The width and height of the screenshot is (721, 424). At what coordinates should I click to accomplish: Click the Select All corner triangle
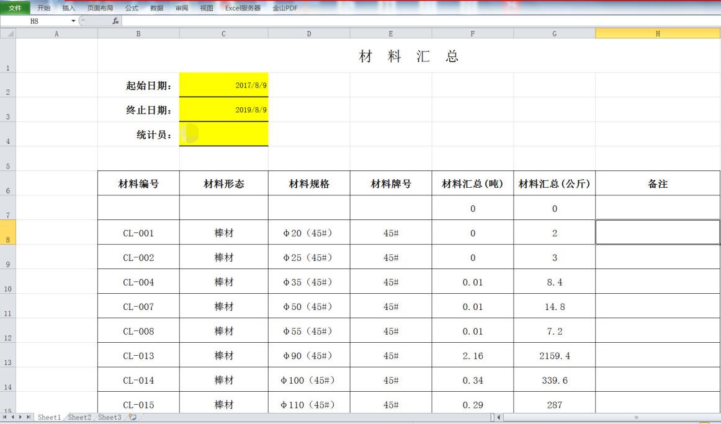pyautogui.click(x=7, y=33)
